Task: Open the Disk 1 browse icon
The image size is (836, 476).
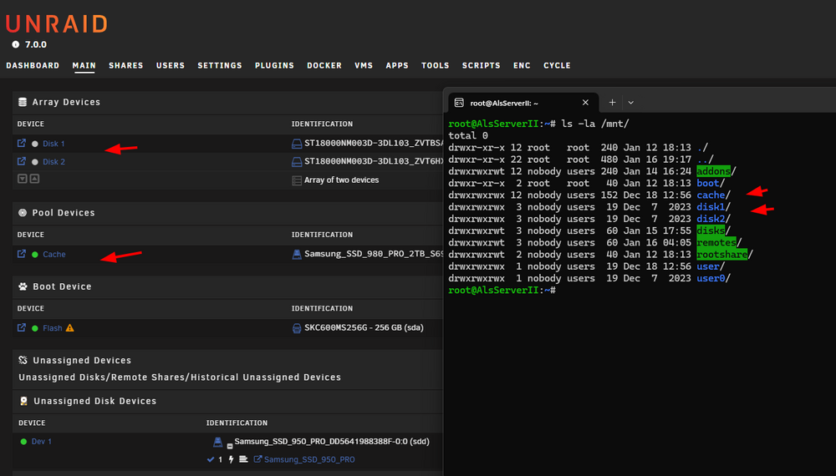Action: (22, 144)
